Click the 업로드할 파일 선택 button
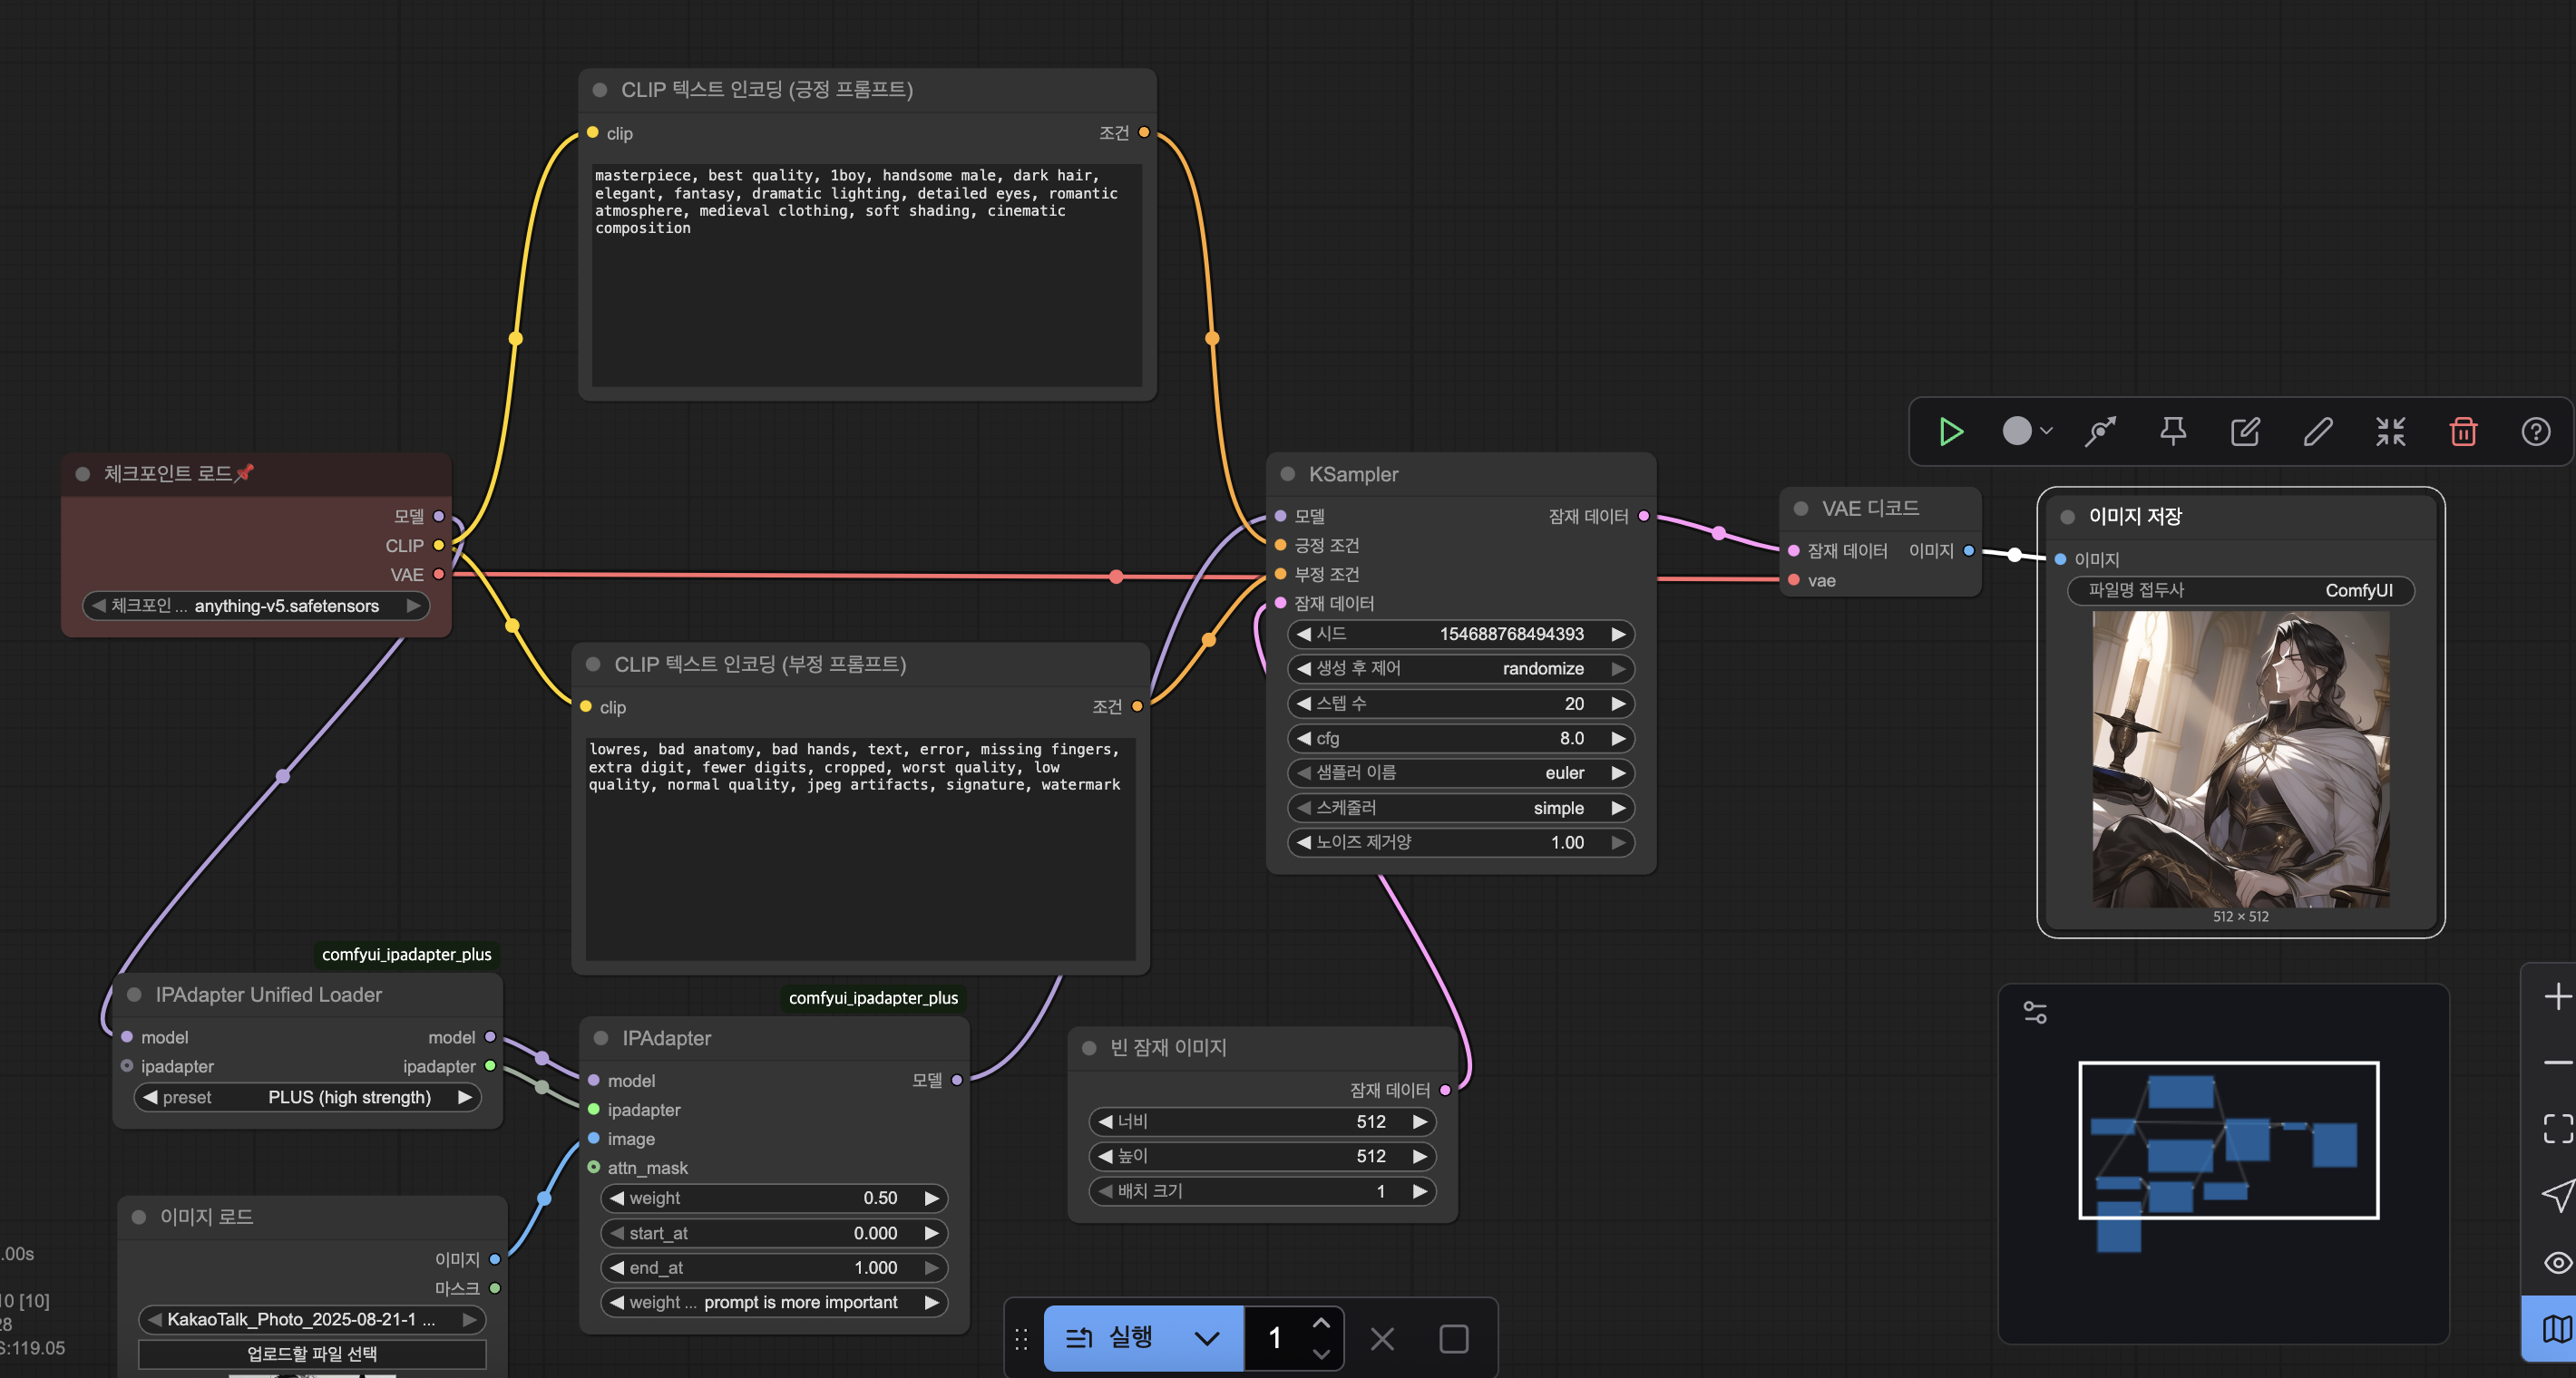 pyautogui.click(x=312, y=1353)
